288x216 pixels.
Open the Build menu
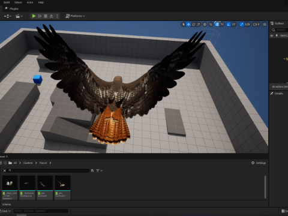point(7,2)
